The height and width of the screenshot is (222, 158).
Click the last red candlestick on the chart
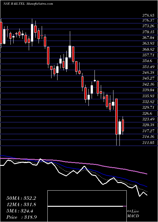(x=123, y=126)
